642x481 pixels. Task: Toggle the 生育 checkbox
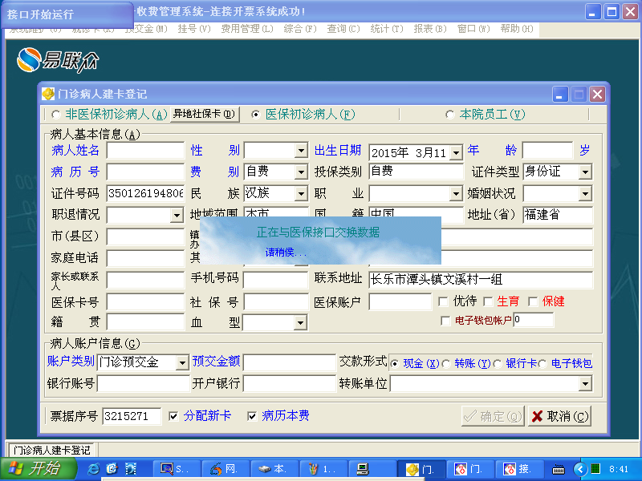tap(488, 302)
